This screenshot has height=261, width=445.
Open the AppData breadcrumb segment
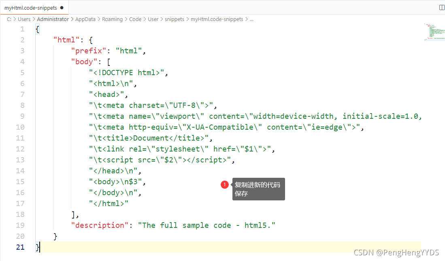coord(85,19)
